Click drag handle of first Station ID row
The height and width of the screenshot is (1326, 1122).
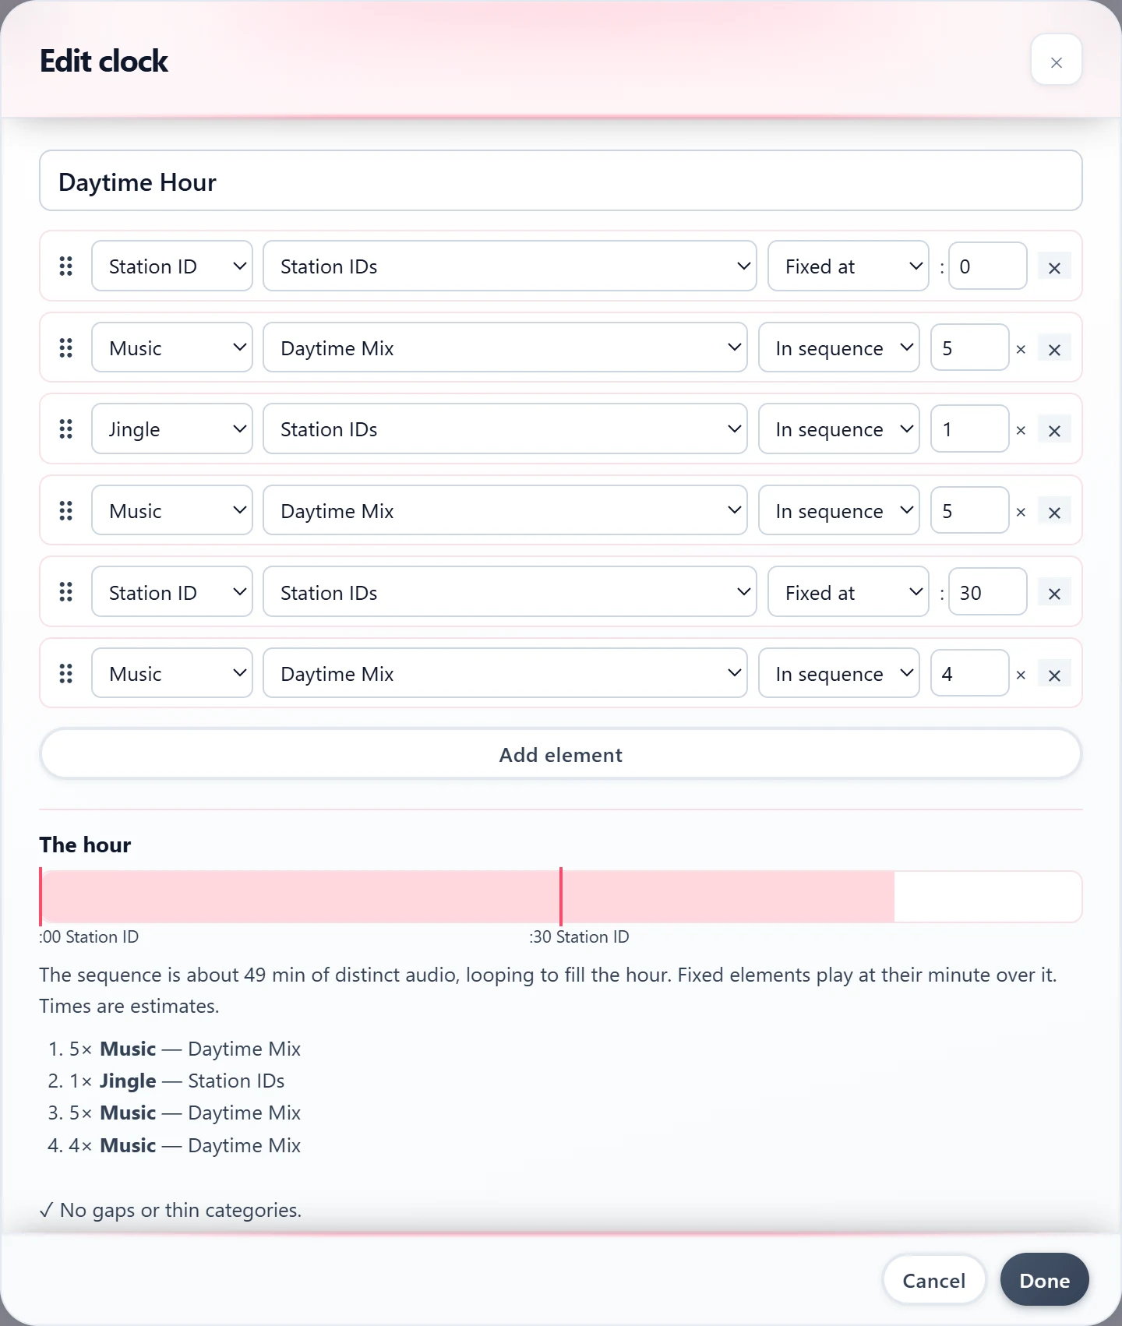tap(66, 266)
